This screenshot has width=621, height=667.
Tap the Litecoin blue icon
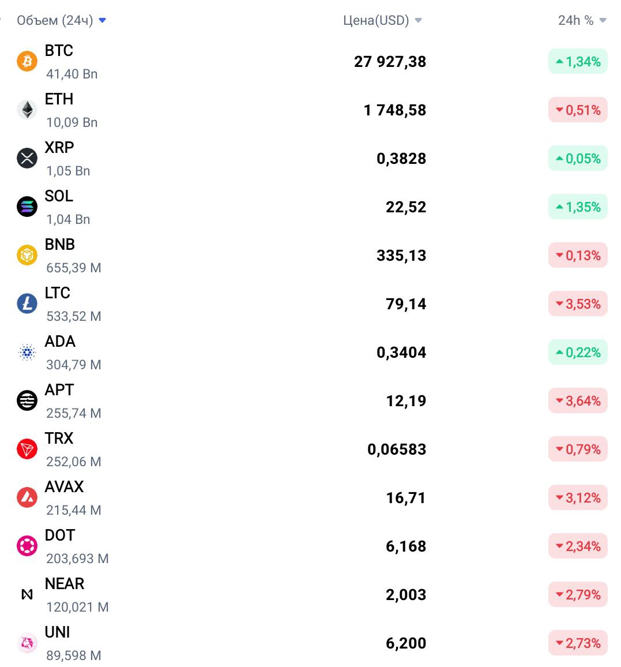tap(27, 303)
